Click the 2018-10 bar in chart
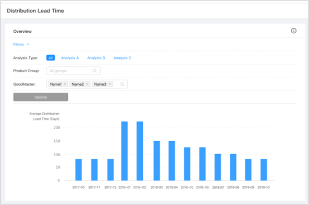This screenshot has width=309, height=205. click(264, 170)
